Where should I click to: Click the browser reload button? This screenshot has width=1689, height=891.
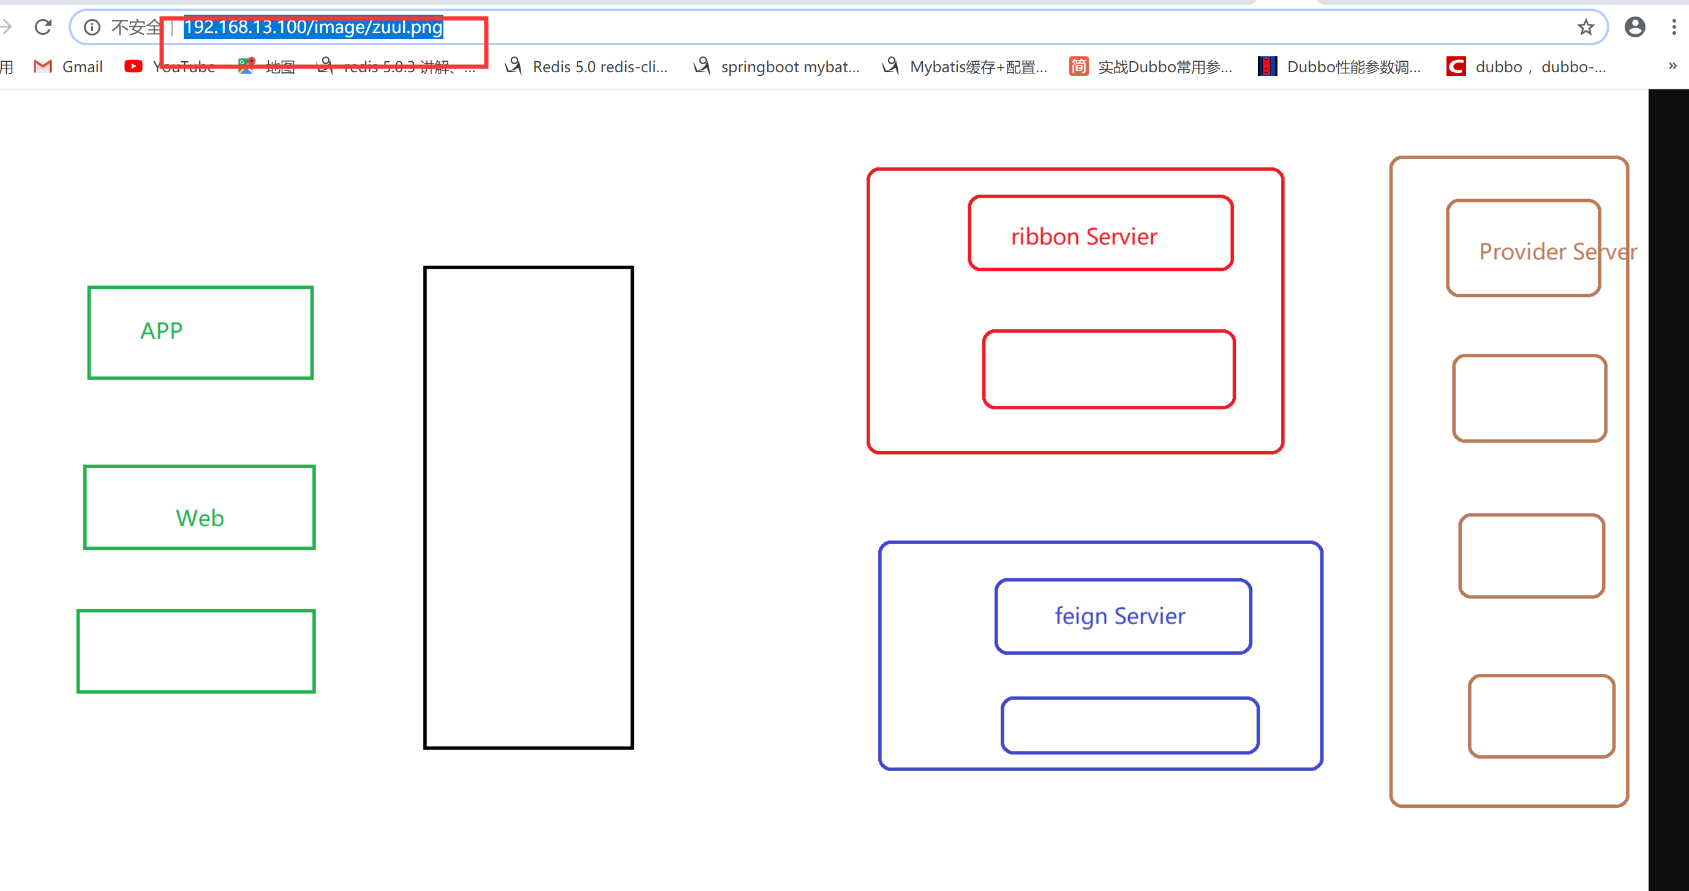click(43, 27)
